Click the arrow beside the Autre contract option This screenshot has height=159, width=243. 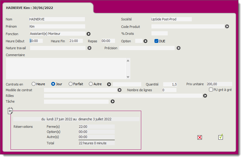[109, 84]
